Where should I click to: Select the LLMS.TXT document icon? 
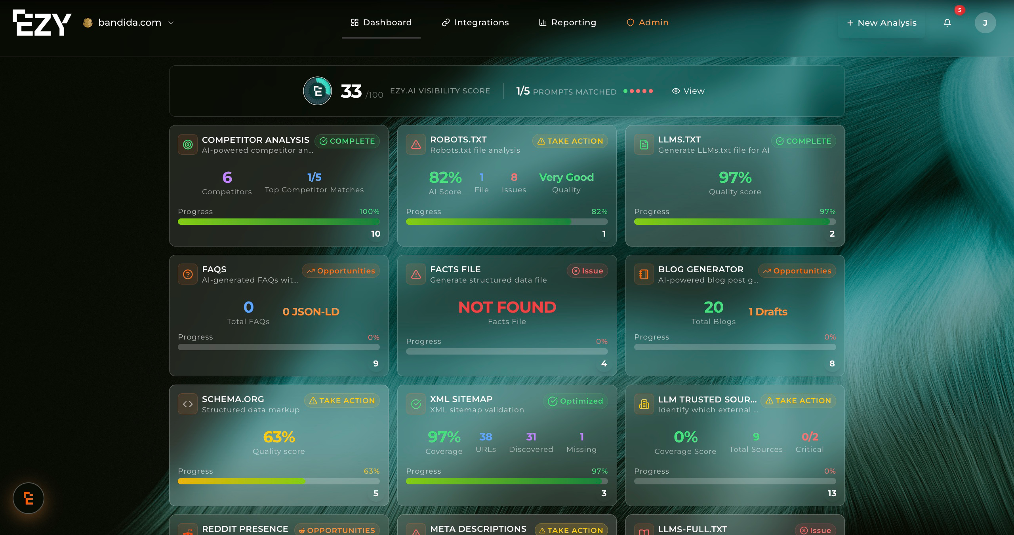[x=644, y=144]
